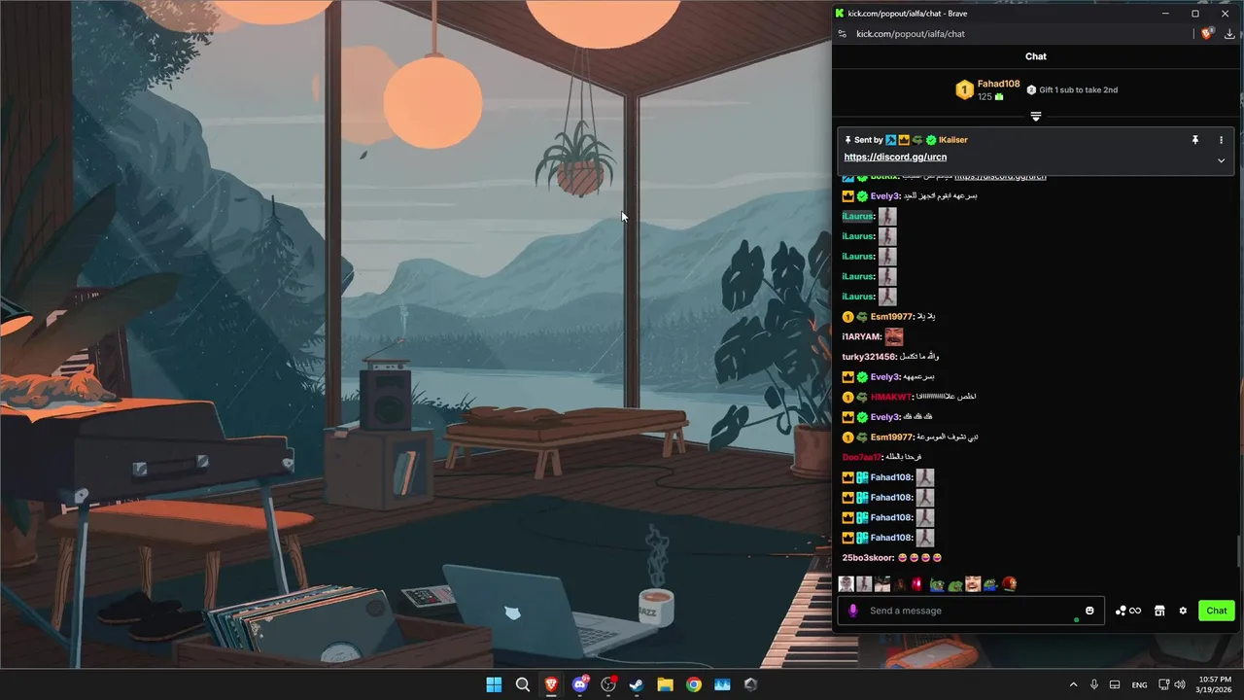The width and height of the screenshot is (1244, 700).
Task: Open pinned message three-dot options menu
Action: point(1222,140)
